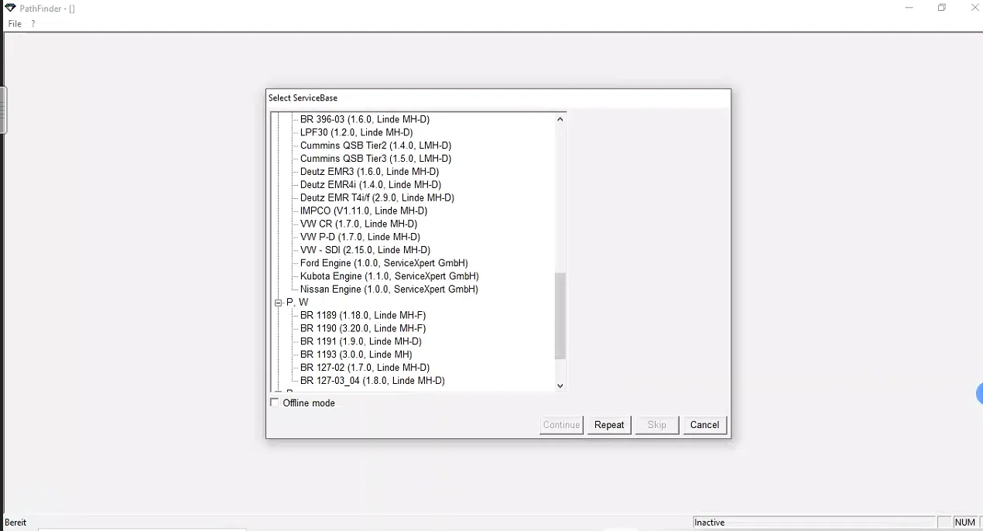
Task: Select BR 1193 (3.0.0, Linde MH)
Action: (356, 355)
